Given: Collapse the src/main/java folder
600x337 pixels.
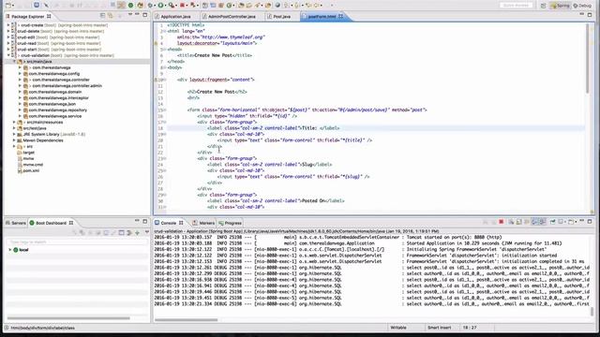Looking at the screenshot, I should (x=14, y=62).
